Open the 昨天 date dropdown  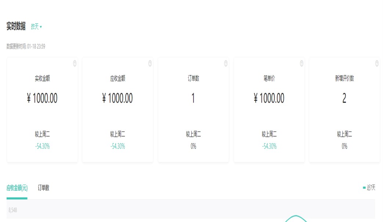click(36, 27)
